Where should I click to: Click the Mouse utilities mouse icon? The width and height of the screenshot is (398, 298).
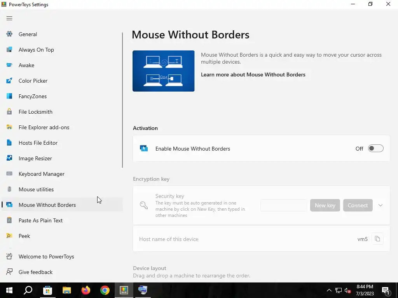click(x=9, y=189)
